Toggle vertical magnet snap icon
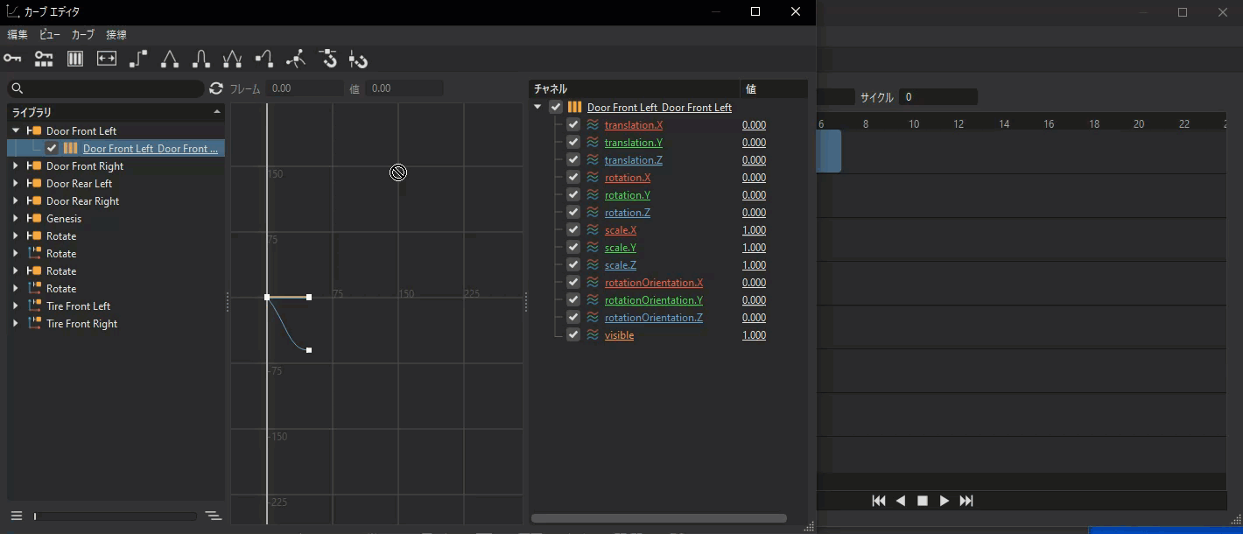This screenshot has width=1243, height=534. 358,60
